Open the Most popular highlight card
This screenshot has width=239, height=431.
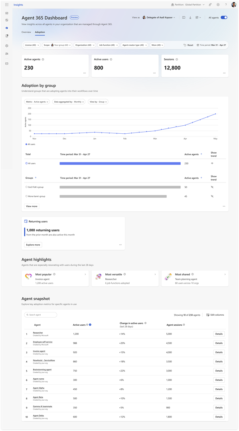click(55, 279)
